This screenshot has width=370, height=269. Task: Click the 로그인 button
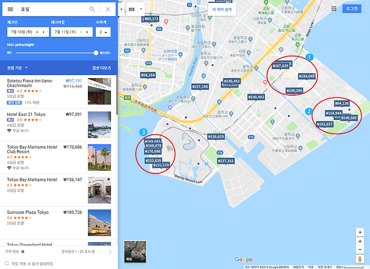(x=351, y=9)
